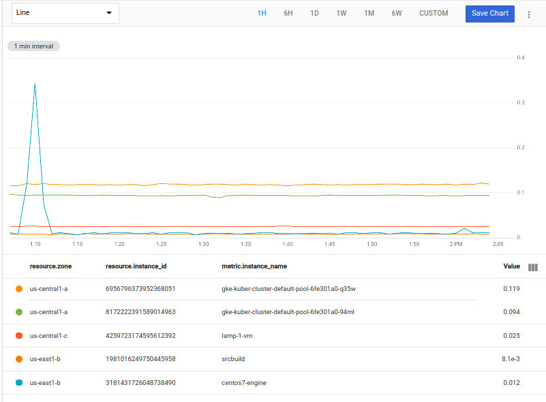Click the orange dot next to q35w instance
This screenshot has width=546, height=402.
[x=20, y=288]
